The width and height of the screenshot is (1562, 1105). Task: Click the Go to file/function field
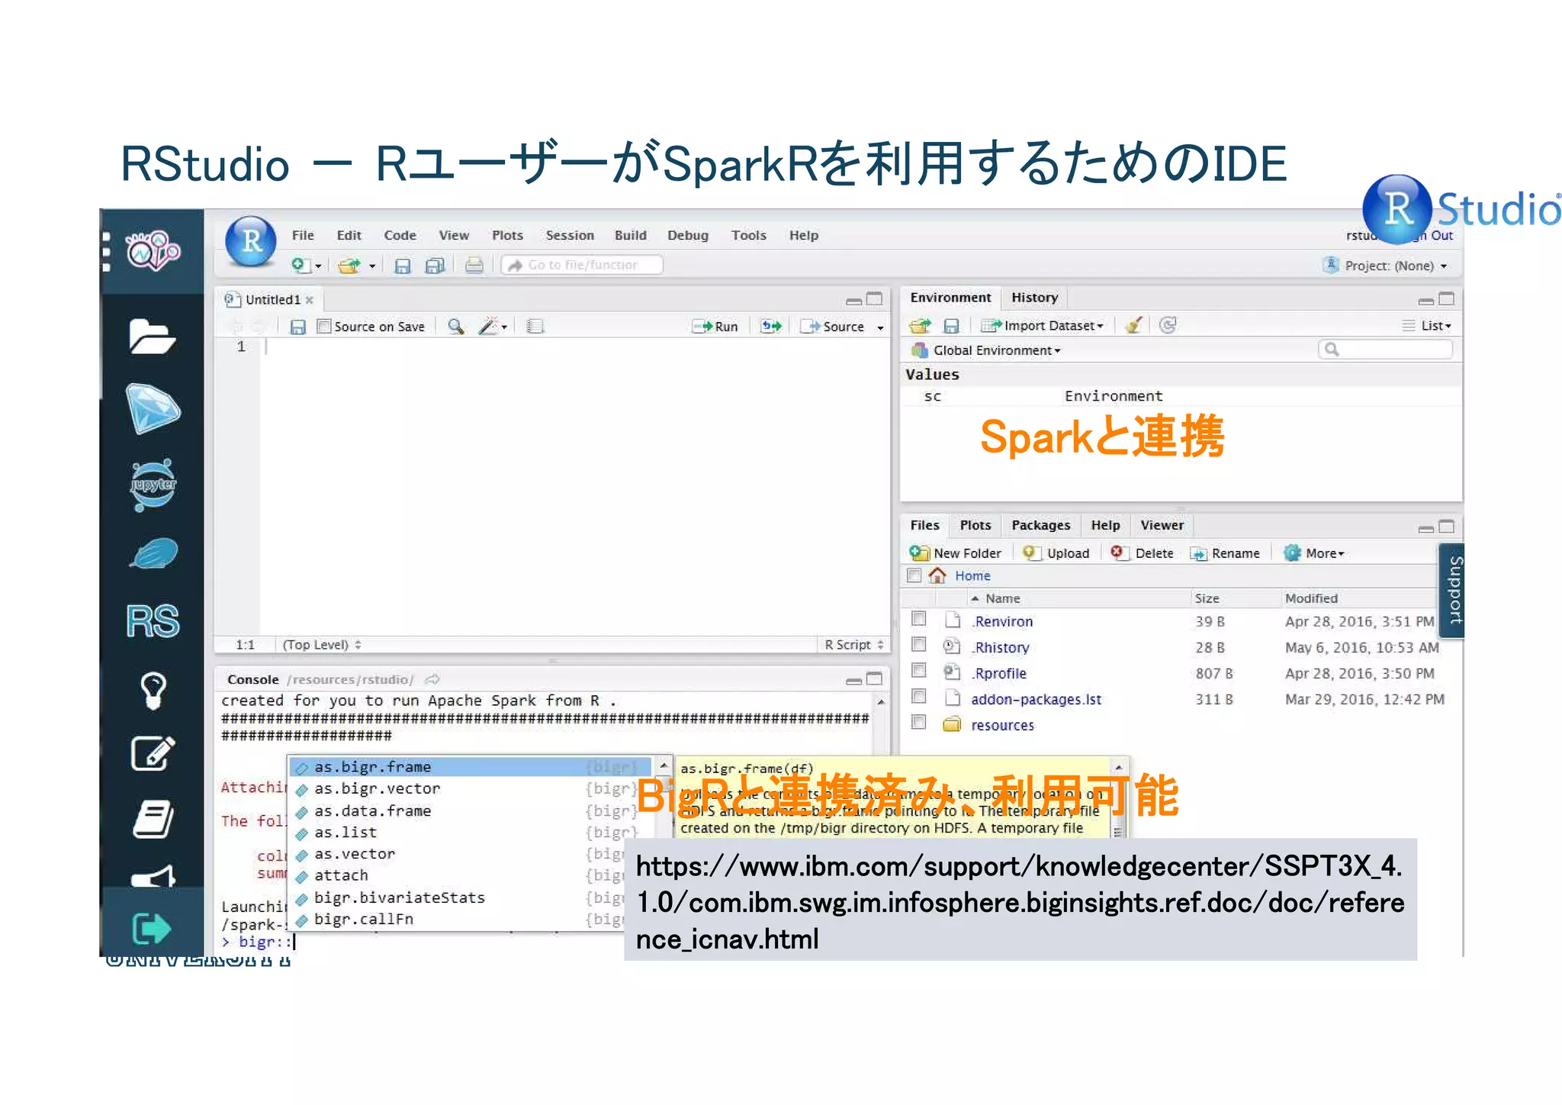[583, 266]
